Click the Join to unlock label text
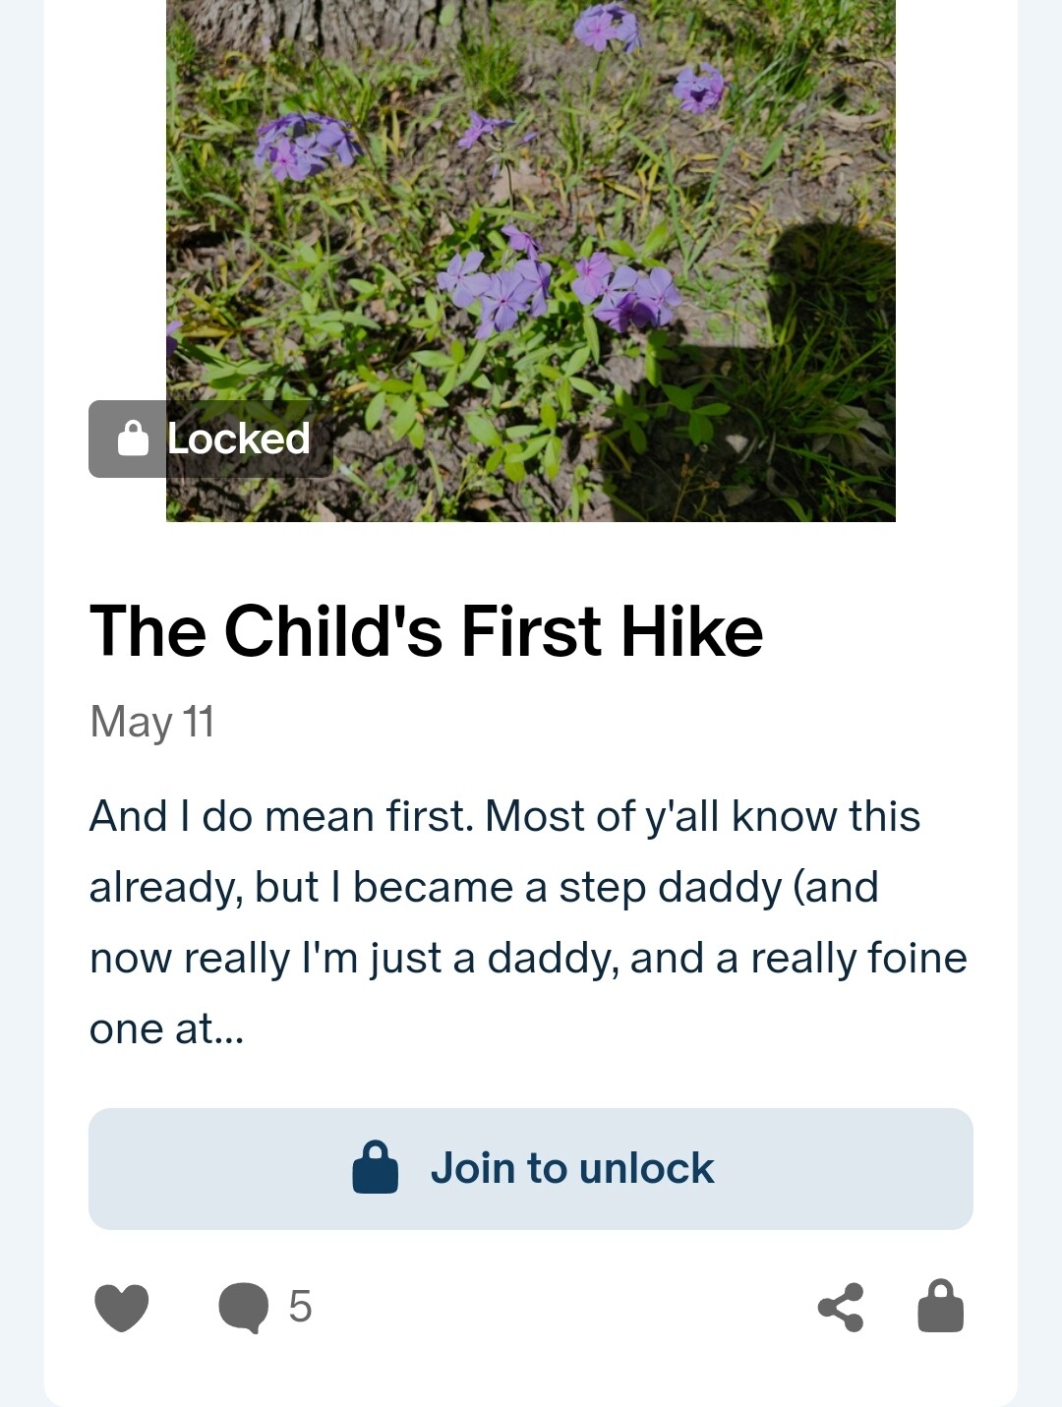This screenshot has height=1407, width=1062. [572, 1168]
